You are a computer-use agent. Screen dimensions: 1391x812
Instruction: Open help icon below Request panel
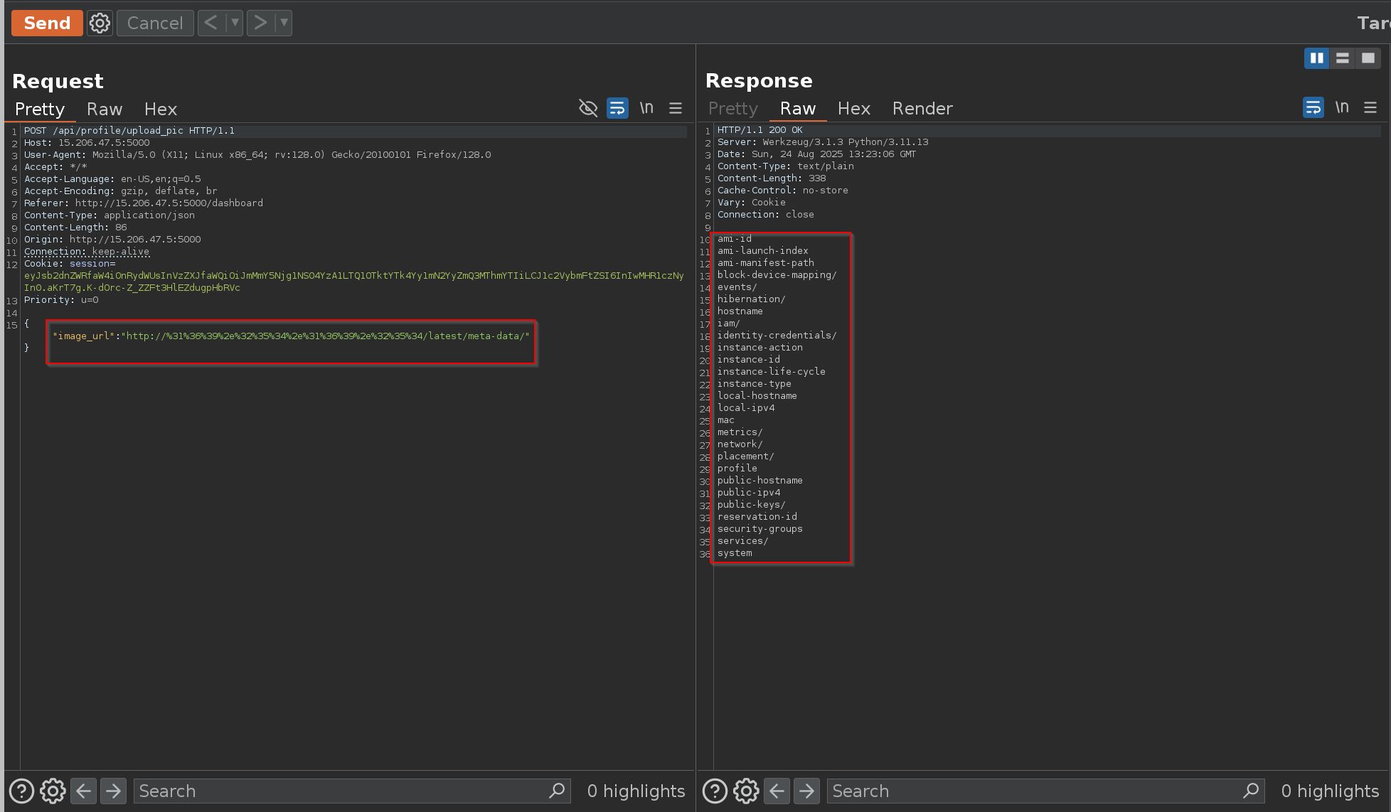point(21,791)
